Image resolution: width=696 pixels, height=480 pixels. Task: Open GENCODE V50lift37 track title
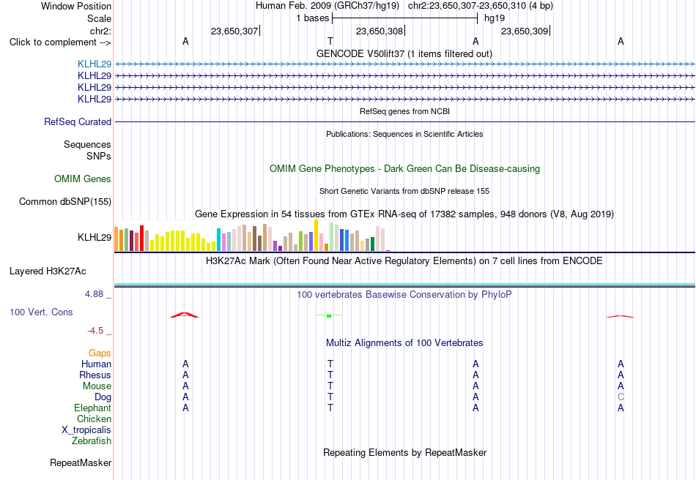(x=404, y=54)
